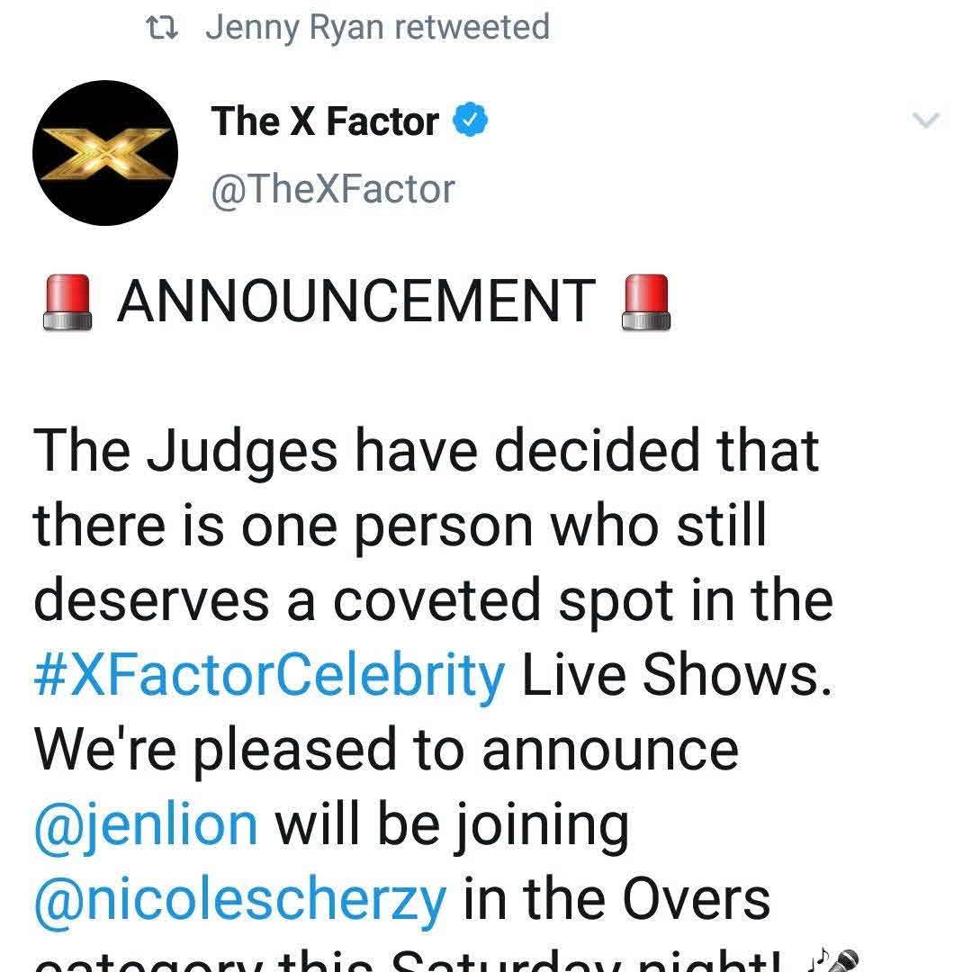Open the @jenlion mention
Image resolution: width=972 pixels, height=972 pixels.
[x=146, y=823]
